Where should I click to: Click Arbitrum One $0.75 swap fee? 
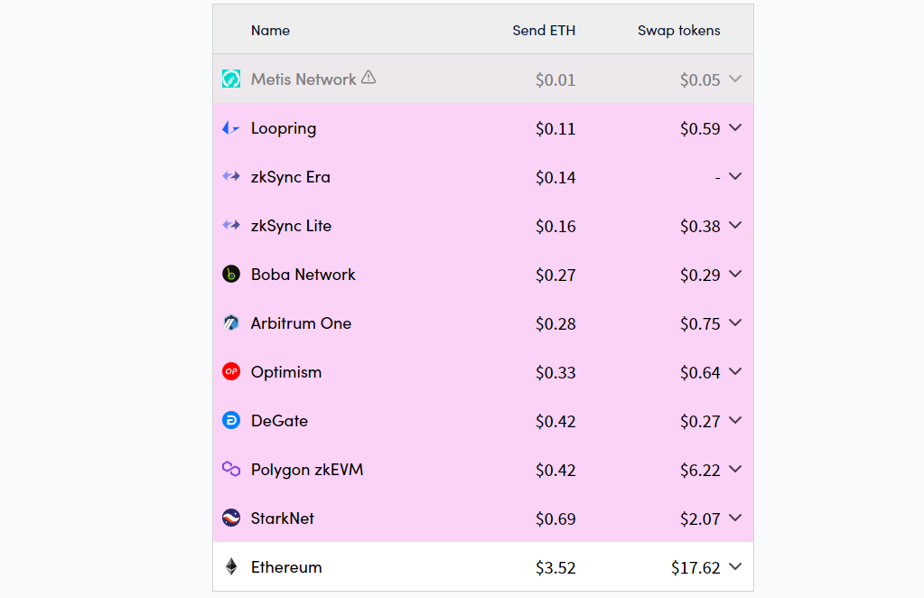tap(700, 324)
